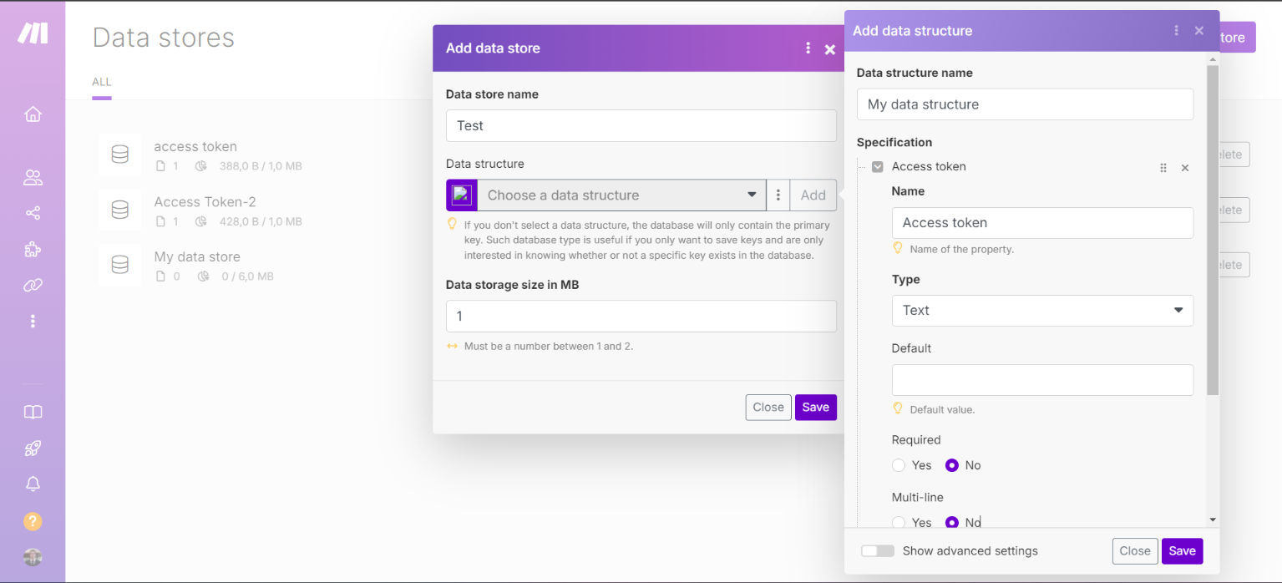Image resolution: width=1282 pixels, height=583 pixels.
Task: Open the Add data store dialog options menu
Action: click(808, 48)
